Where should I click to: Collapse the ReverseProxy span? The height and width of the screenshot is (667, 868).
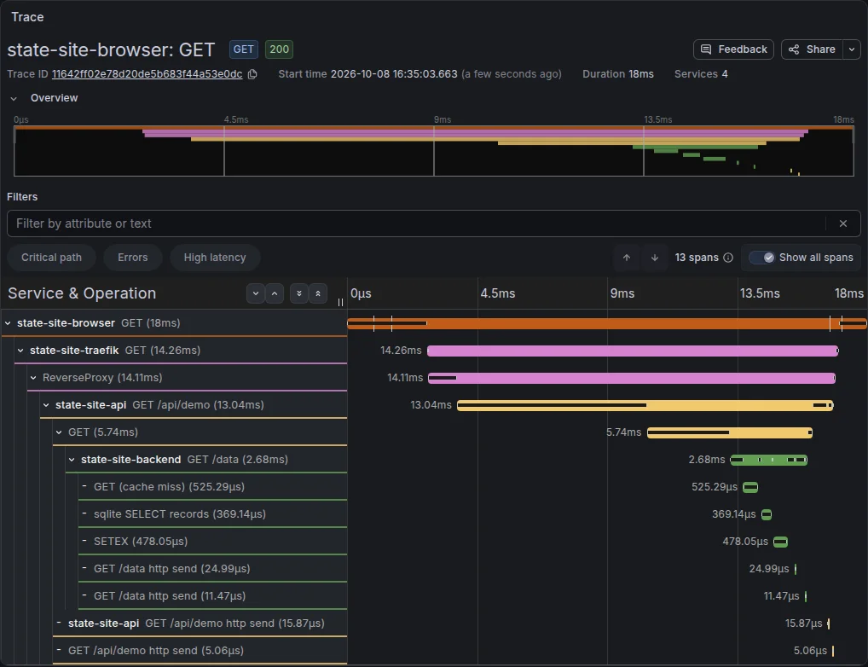point(33,378)
